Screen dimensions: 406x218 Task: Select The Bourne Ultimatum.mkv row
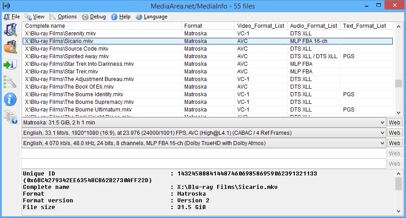(x=208, y=110)
